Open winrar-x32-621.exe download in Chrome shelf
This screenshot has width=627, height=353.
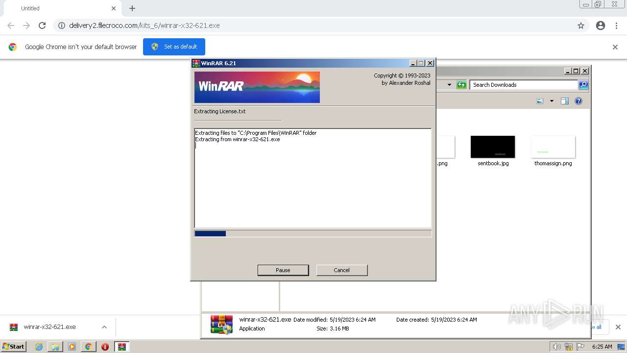pyautogui.click(x=49, y=327)
